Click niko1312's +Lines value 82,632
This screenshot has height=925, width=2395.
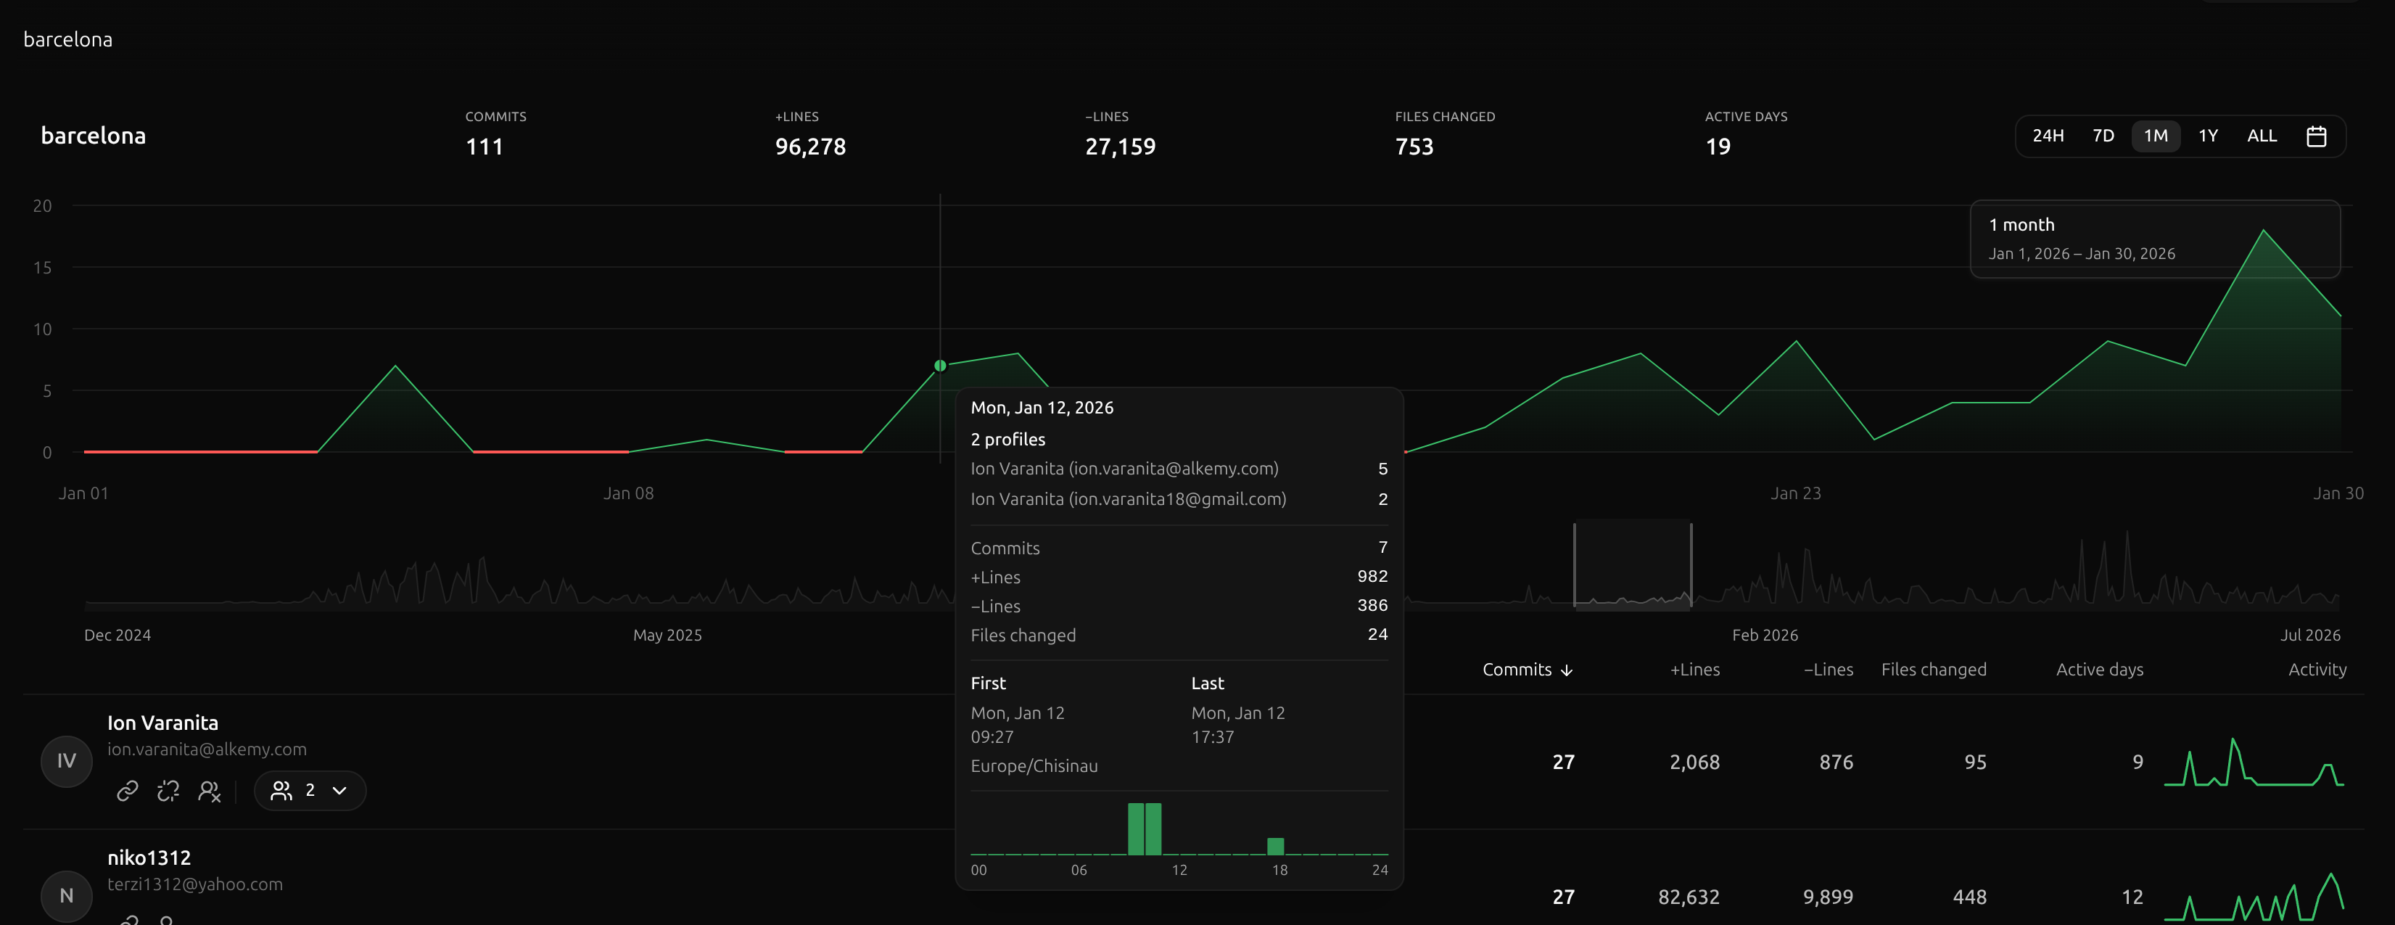1689,897
